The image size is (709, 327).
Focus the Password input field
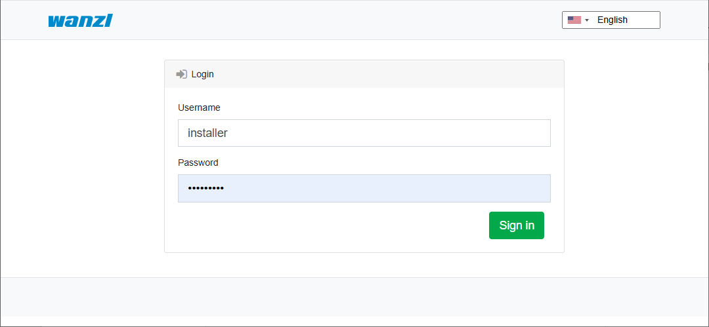[394, 188]
